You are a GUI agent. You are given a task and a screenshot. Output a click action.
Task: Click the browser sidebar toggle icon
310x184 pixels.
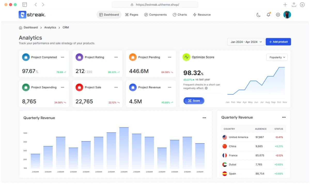tap(25, 5)
